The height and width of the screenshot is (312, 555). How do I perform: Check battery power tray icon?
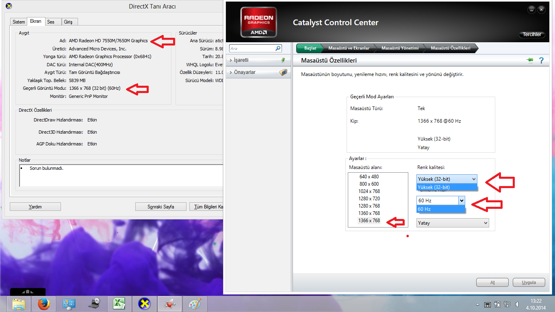click(498, 304)
